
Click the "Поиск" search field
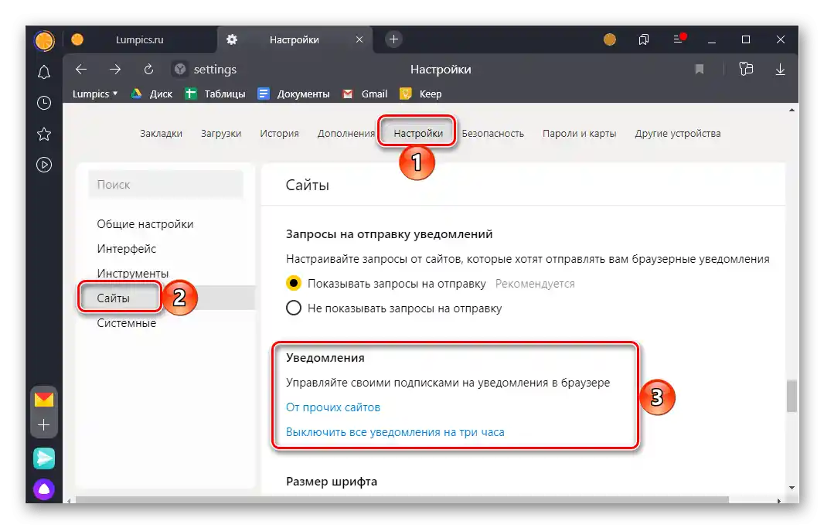tap(165, 185)
